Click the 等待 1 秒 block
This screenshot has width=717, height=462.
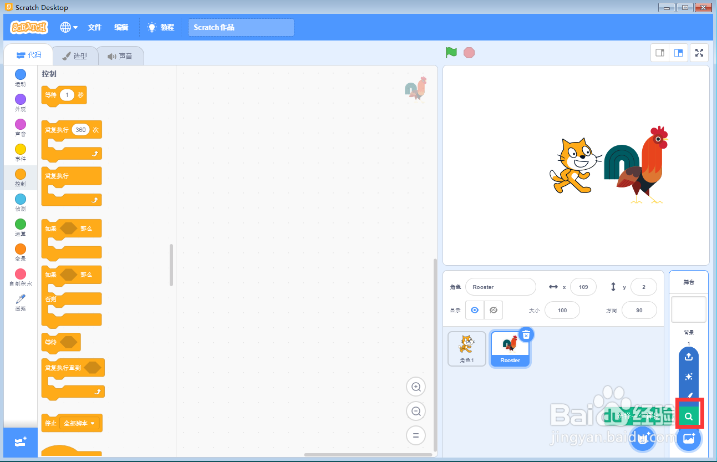64,95
